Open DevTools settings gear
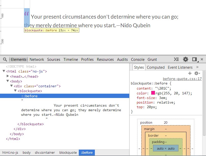Viewport: 206px width, 156px height. coord(186,59)
